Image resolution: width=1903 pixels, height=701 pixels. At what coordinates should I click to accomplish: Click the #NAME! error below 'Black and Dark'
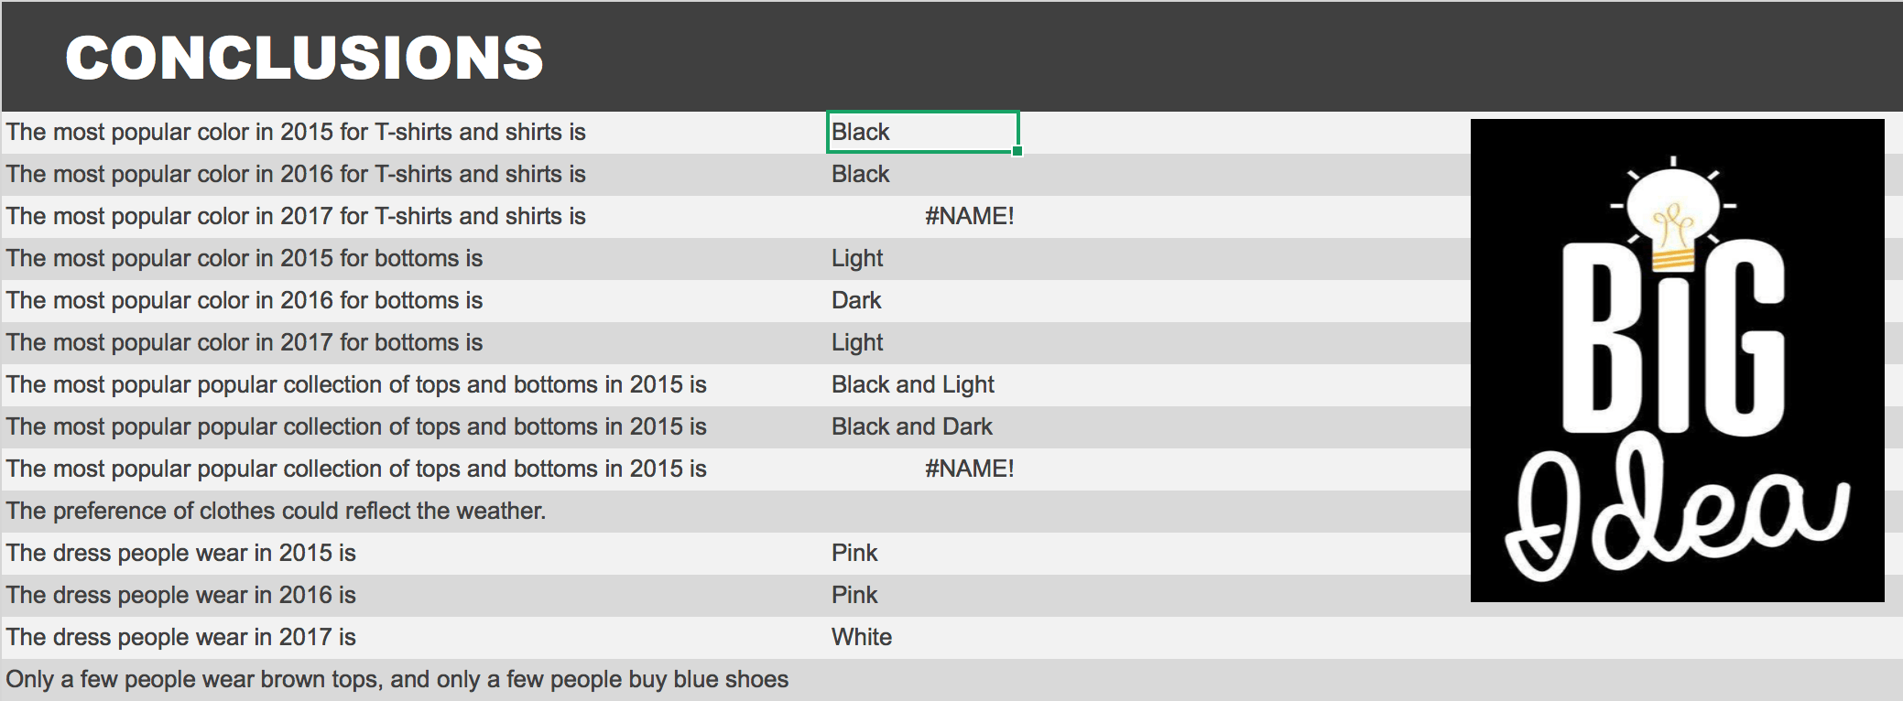click(x=969, y=469)
